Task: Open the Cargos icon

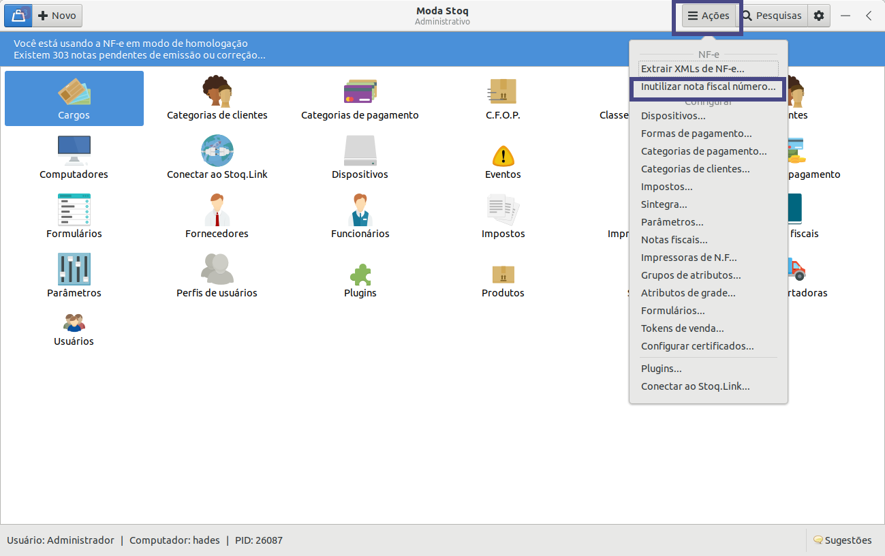Action: [x=74, y=99]
